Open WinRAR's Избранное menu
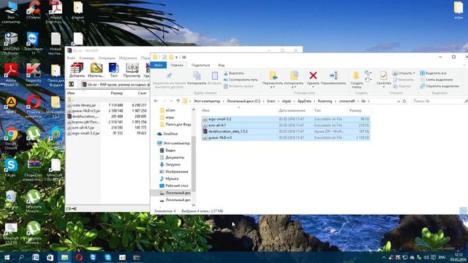This screenshot has width=468, height=263. coord(128,58)
